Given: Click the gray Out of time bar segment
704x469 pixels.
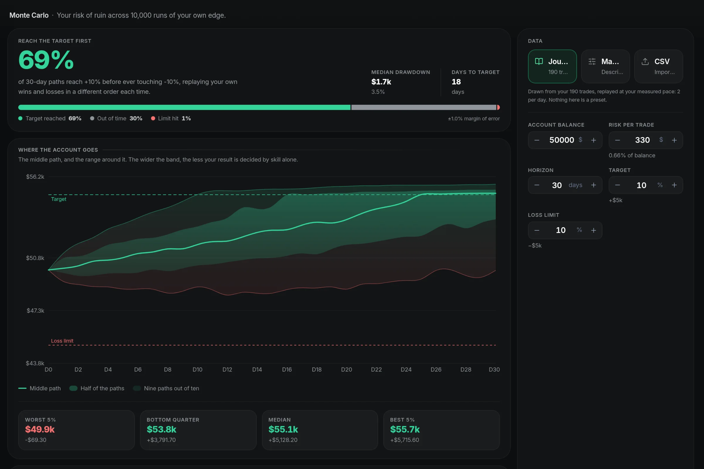Looking at the screenshot, I should (x=424, y=107).
